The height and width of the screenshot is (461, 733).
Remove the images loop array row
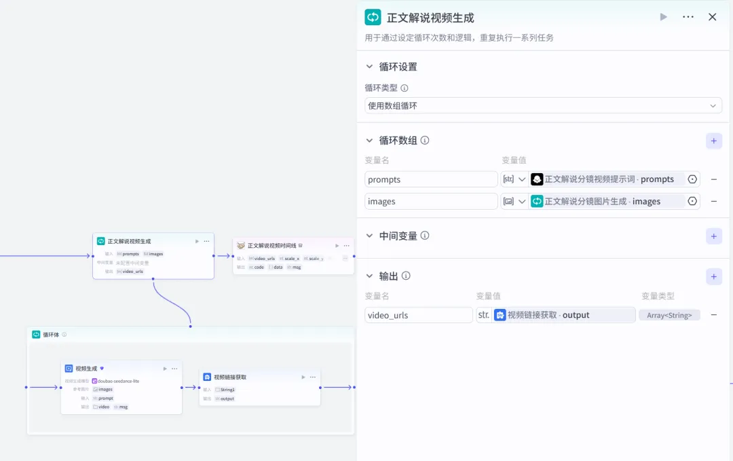pos(714,201)
